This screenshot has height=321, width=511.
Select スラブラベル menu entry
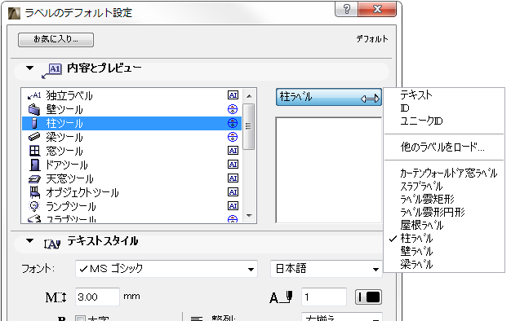click(421, 186)
